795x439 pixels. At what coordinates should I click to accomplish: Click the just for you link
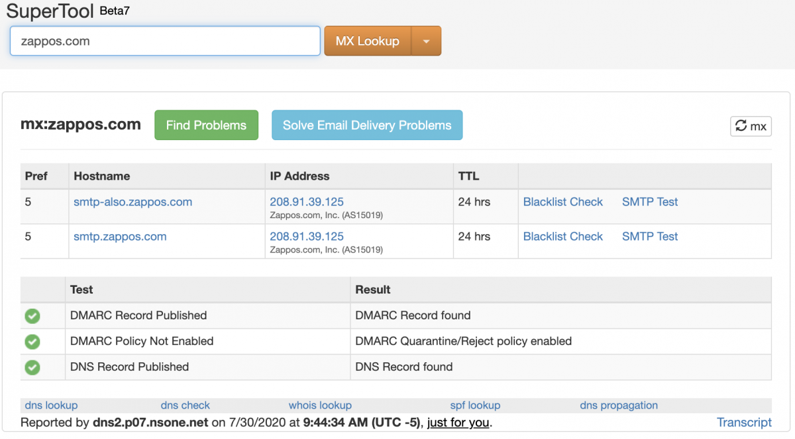tap(458, 422)
